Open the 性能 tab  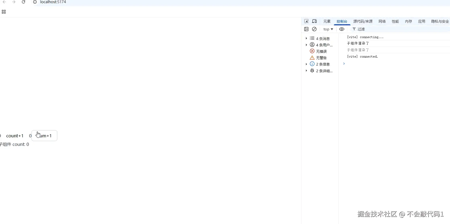click(x=395, y=21)
